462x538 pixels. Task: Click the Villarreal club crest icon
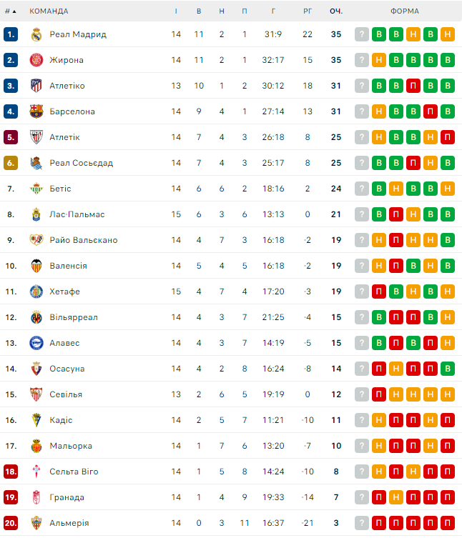coord(36,317)
